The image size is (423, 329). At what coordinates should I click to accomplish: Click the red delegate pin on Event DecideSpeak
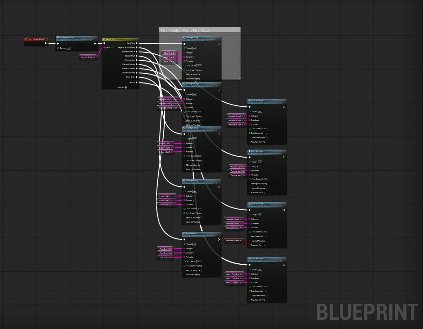[46, 39]
